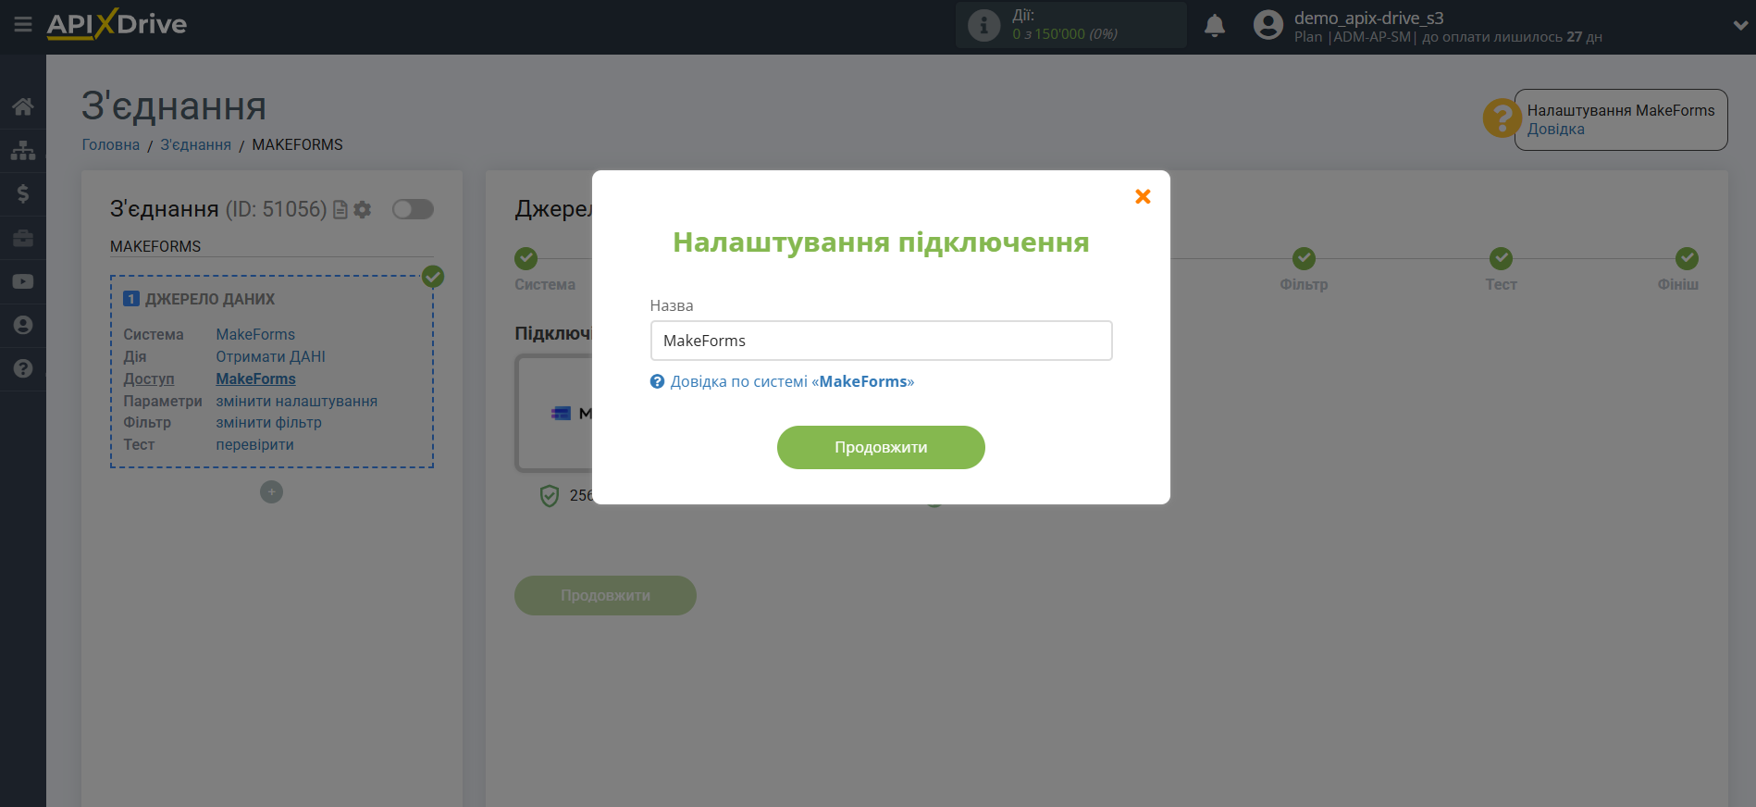Click змінити налаштування link

click(296, 401)
